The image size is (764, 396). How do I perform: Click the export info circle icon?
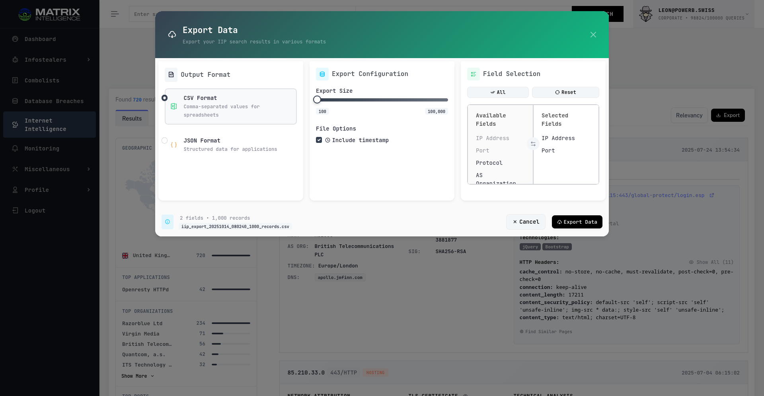coord(168,222)
